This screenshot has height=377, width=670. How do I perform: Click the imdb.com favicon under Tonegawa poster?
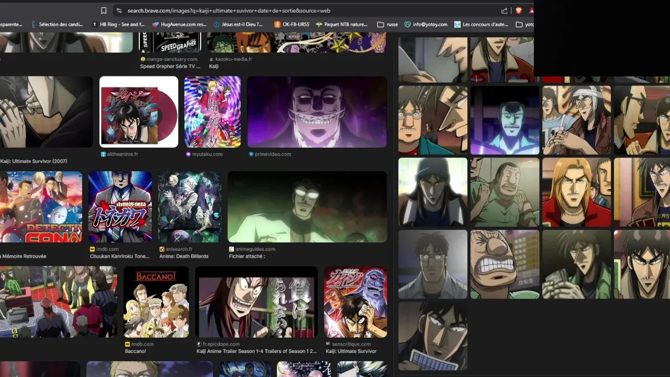(x=93, y=249)
